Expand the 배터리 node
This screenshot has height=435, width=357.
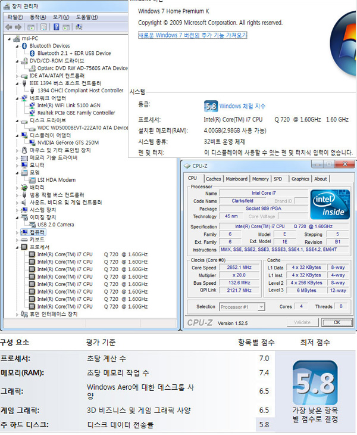17,188
